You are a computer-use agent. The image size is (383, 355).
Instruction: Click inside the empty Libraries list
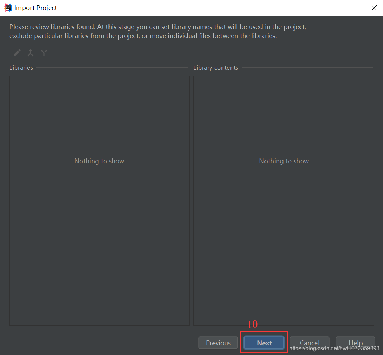point(99,200)
